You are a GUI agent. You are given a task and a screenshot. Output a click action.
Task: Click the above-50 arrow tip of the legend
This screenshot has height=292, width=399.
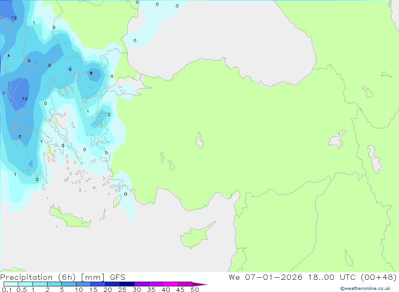[x=199, y=284]
